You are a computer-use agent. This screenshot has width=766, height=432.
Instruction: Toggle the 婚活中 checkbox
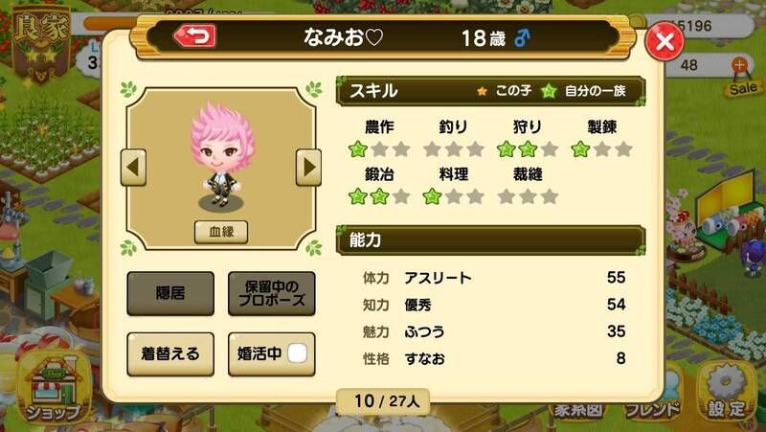pyautogui.click(x=298, y=353)
